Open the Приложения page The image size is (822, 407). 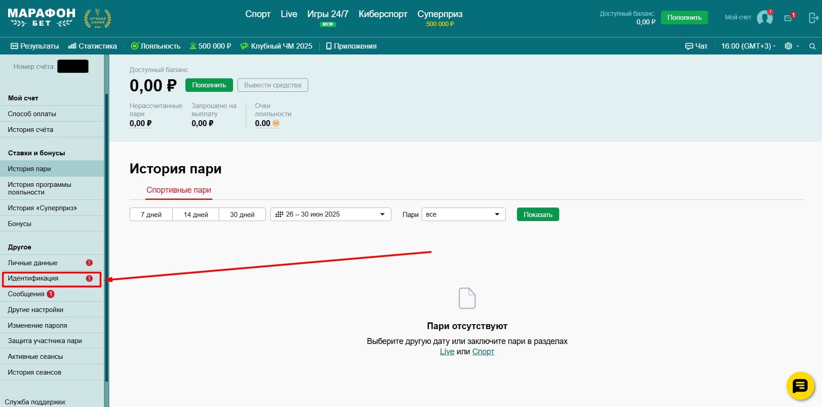pos(351,46)
